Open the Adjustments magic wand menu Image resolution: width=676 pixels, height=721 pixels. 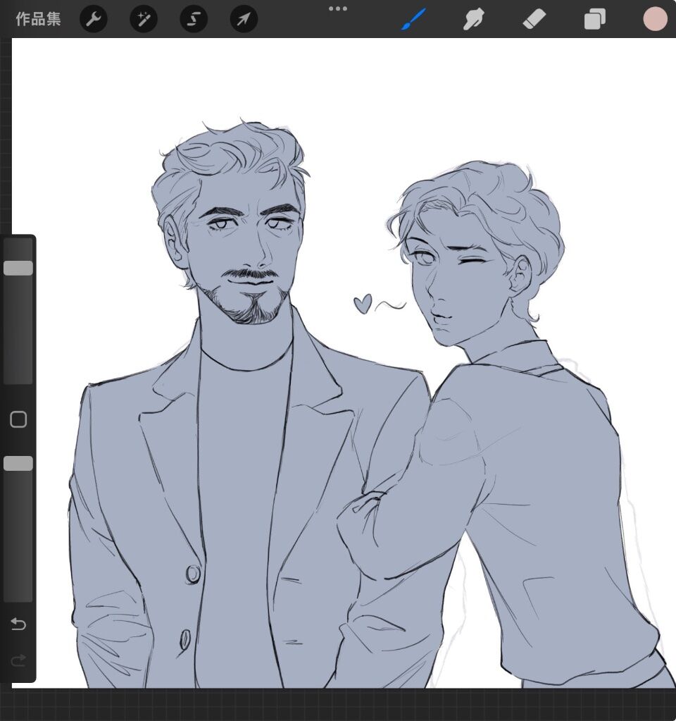click(x=144, y=19)
